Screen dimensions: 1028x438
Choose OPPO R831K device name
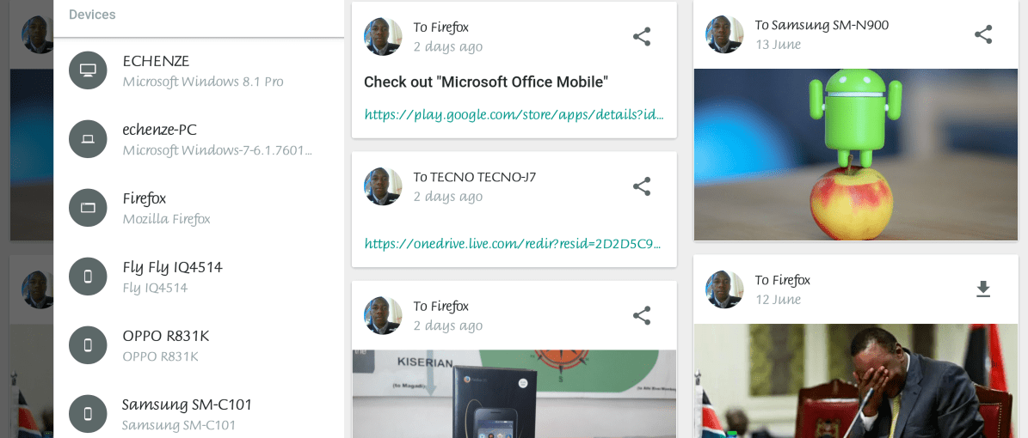[166, 336]
